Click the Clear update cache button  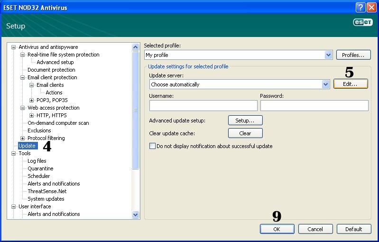245,133
